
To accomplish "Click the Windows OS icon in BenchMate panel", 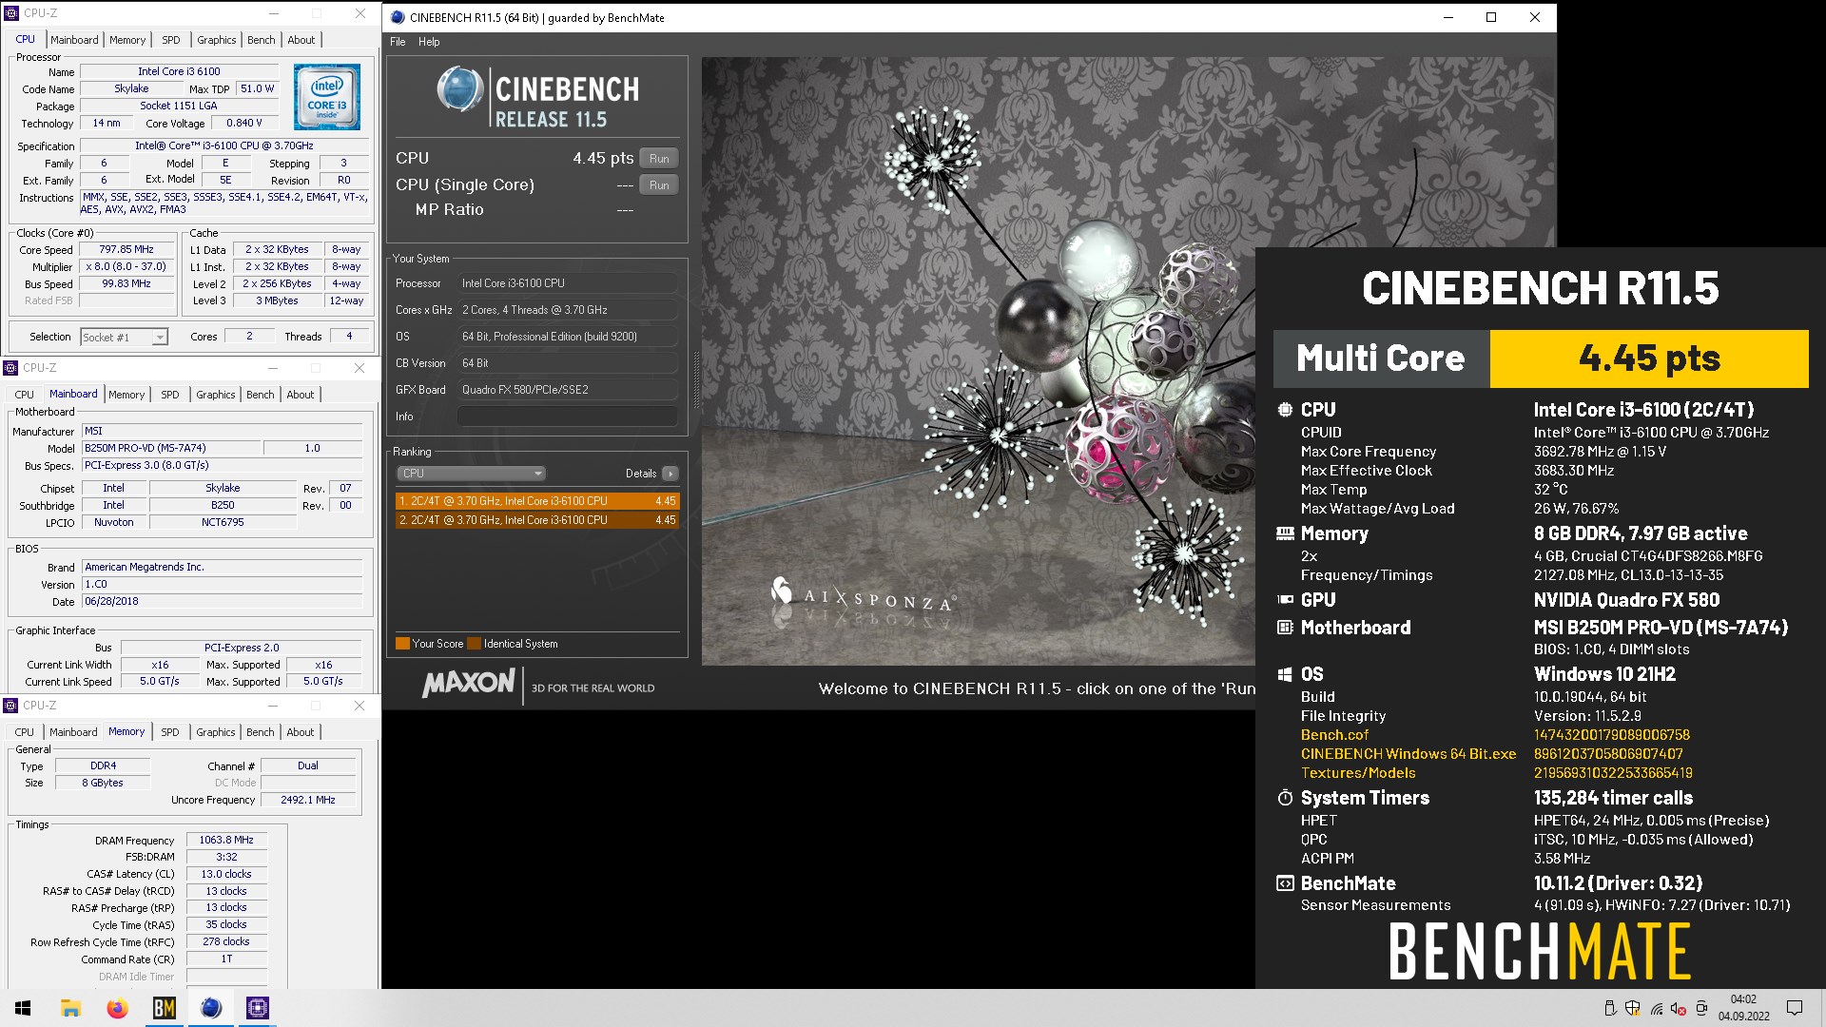I will pyautogui.click(x=1285, y=674).
